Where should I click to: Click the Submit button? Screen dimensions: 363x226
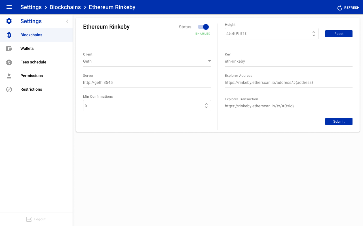[339, 121]
